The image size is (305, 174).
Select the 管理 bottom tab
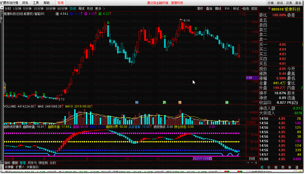click(23, 163)
